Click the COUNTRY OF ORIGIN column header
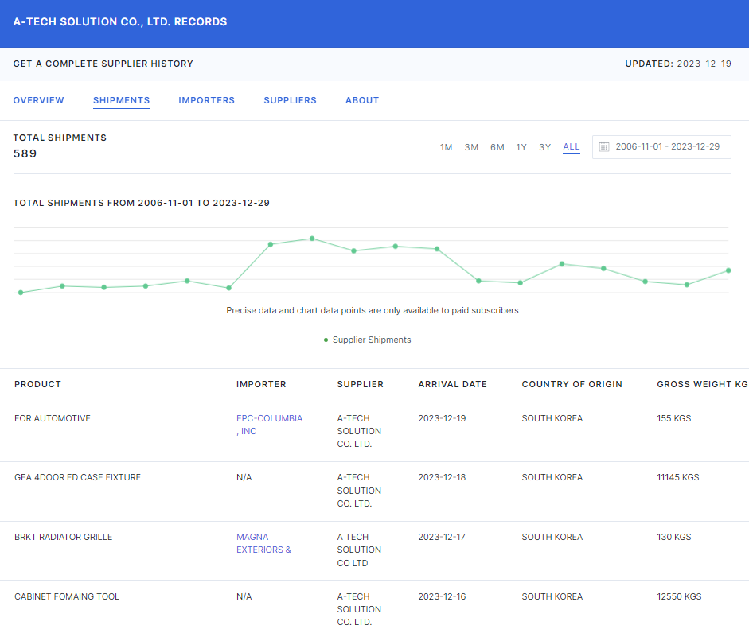 572,384
